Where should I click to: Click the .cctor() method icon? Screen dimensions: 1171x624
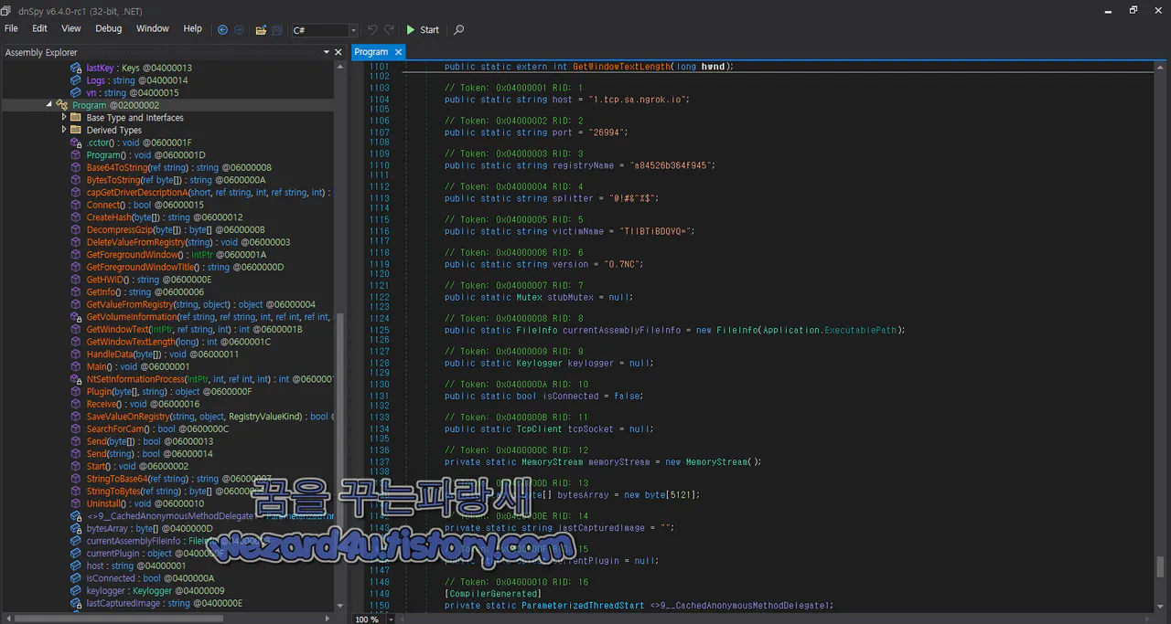77,143
